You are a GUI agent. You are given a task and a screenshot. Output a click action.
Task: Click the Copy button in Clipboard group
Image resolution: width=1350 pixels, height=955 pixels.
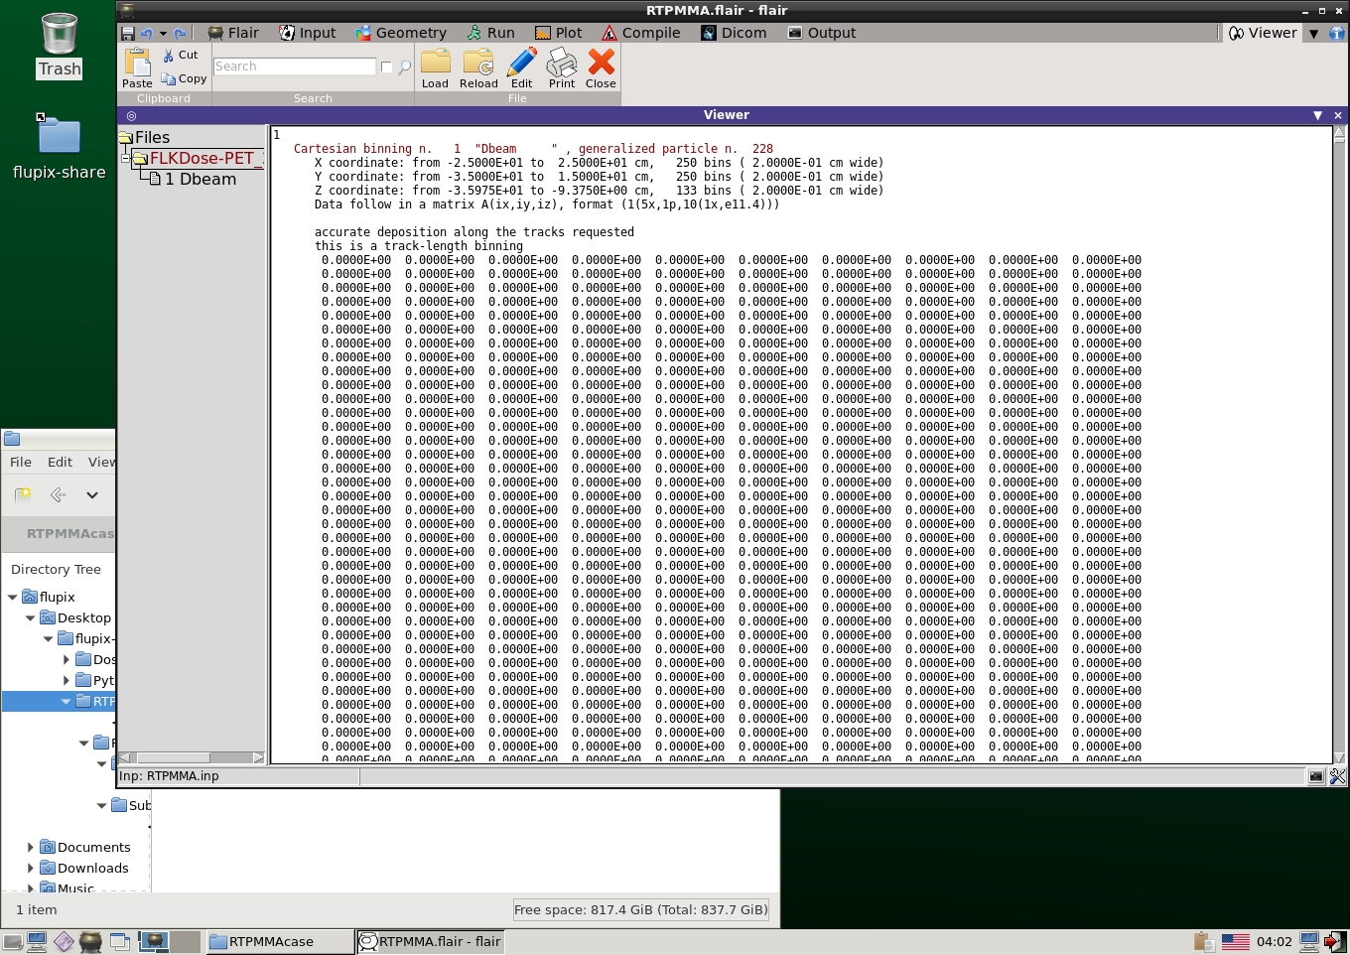(x=185, y=78)
